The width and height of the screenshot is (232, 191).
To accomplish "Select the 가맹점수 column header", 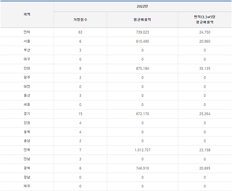I will 80,20.
